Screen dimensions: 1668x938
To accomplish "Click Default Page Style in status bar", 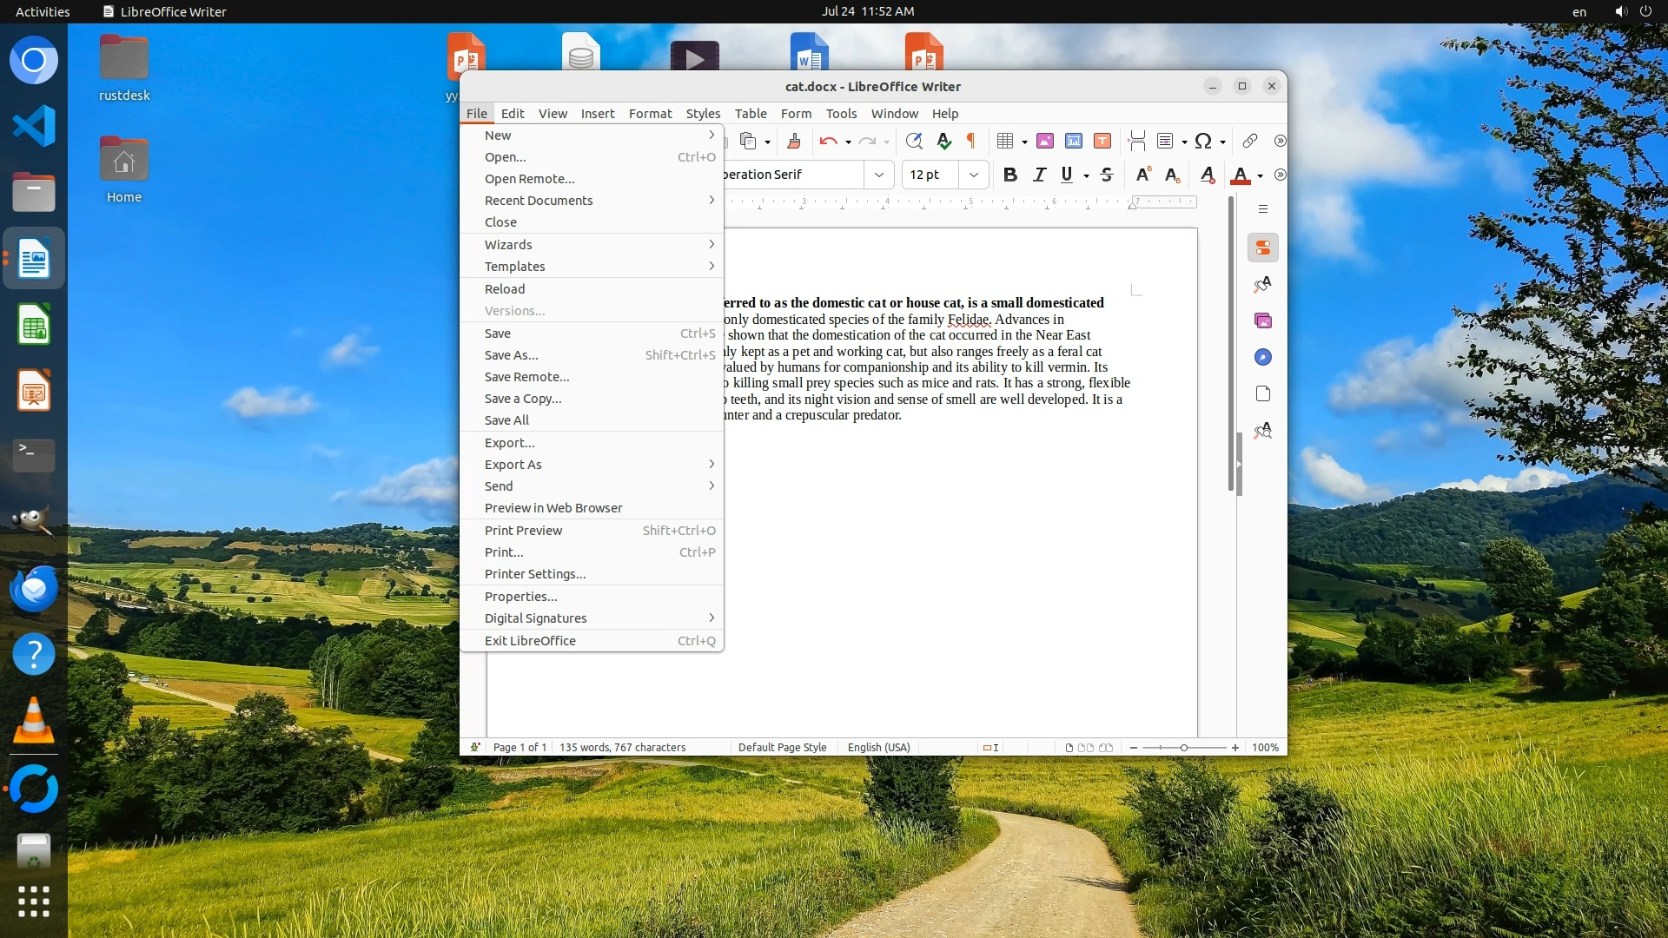I will [782, 747].
